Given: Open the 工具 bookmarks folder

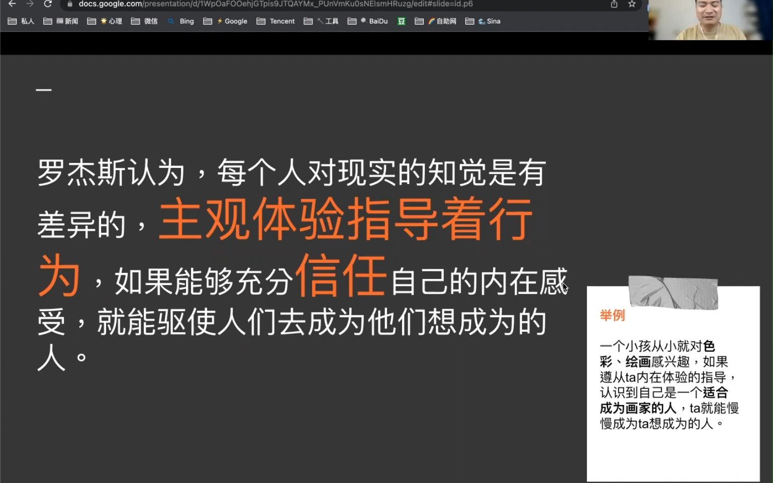Looking at the screenshot, I should [321, 21].
